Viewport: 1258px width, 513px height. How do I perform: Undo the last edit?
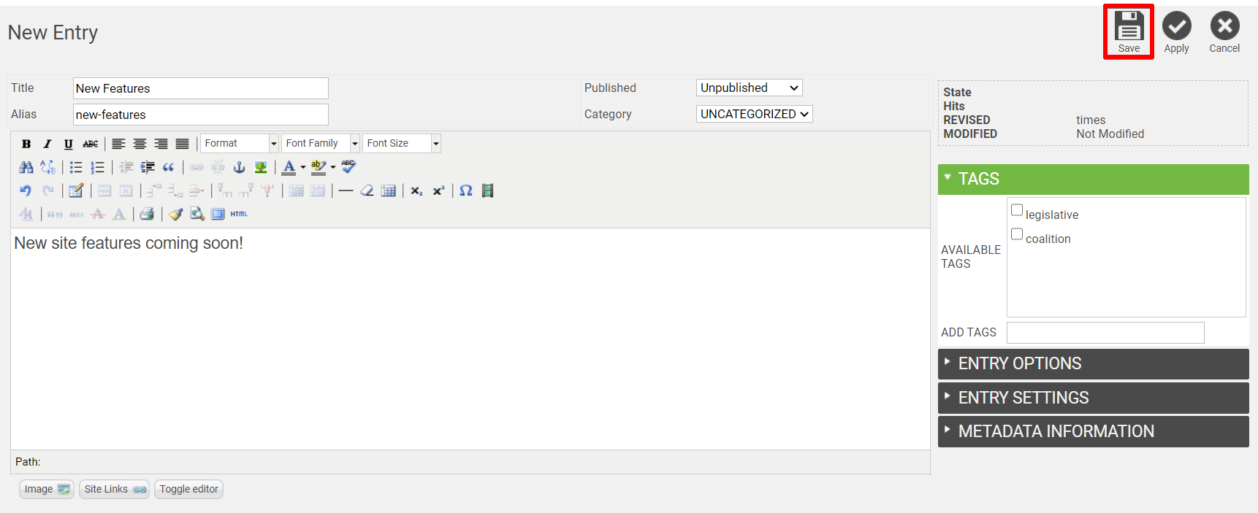coord(26,190)
